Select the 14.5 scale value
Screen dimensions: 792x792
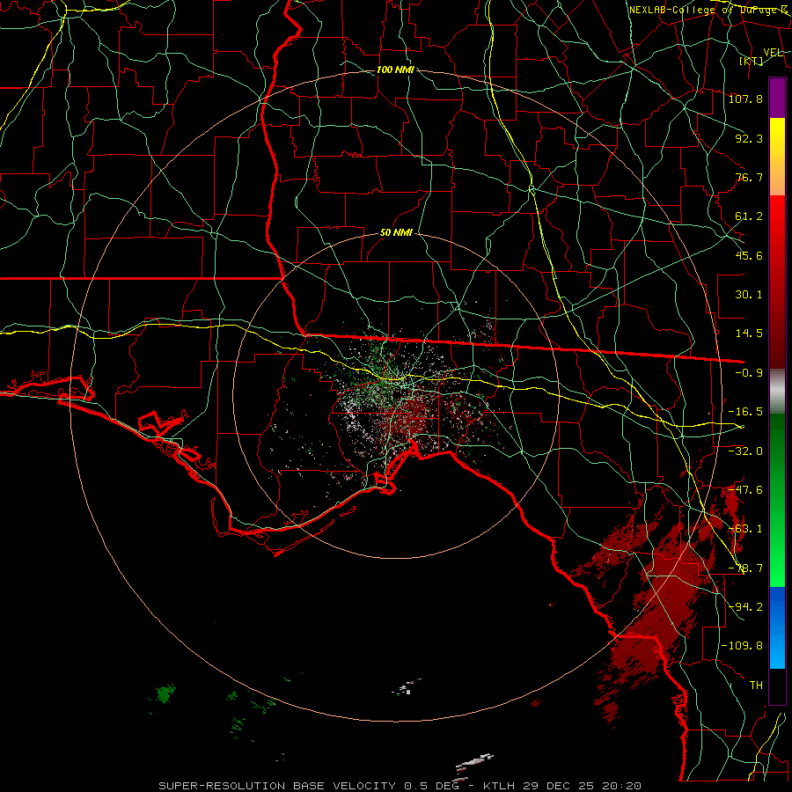tap(749, 333)
